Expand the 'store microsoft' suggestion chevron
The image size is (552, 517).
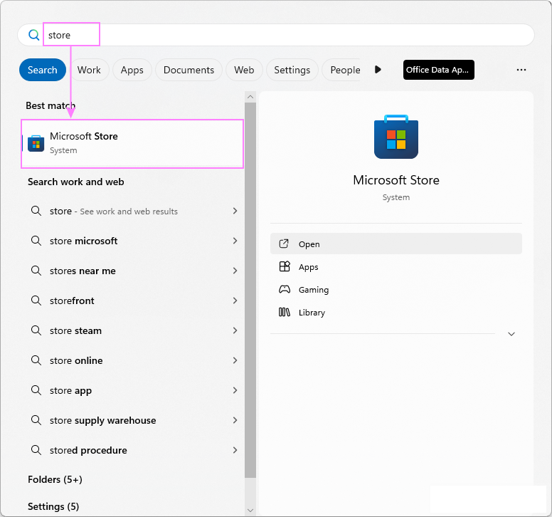point(235,241)
